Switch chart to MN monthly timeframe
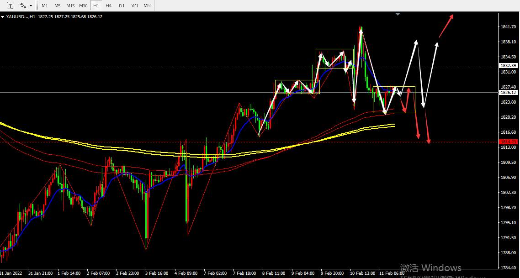 tap(147, 5)
